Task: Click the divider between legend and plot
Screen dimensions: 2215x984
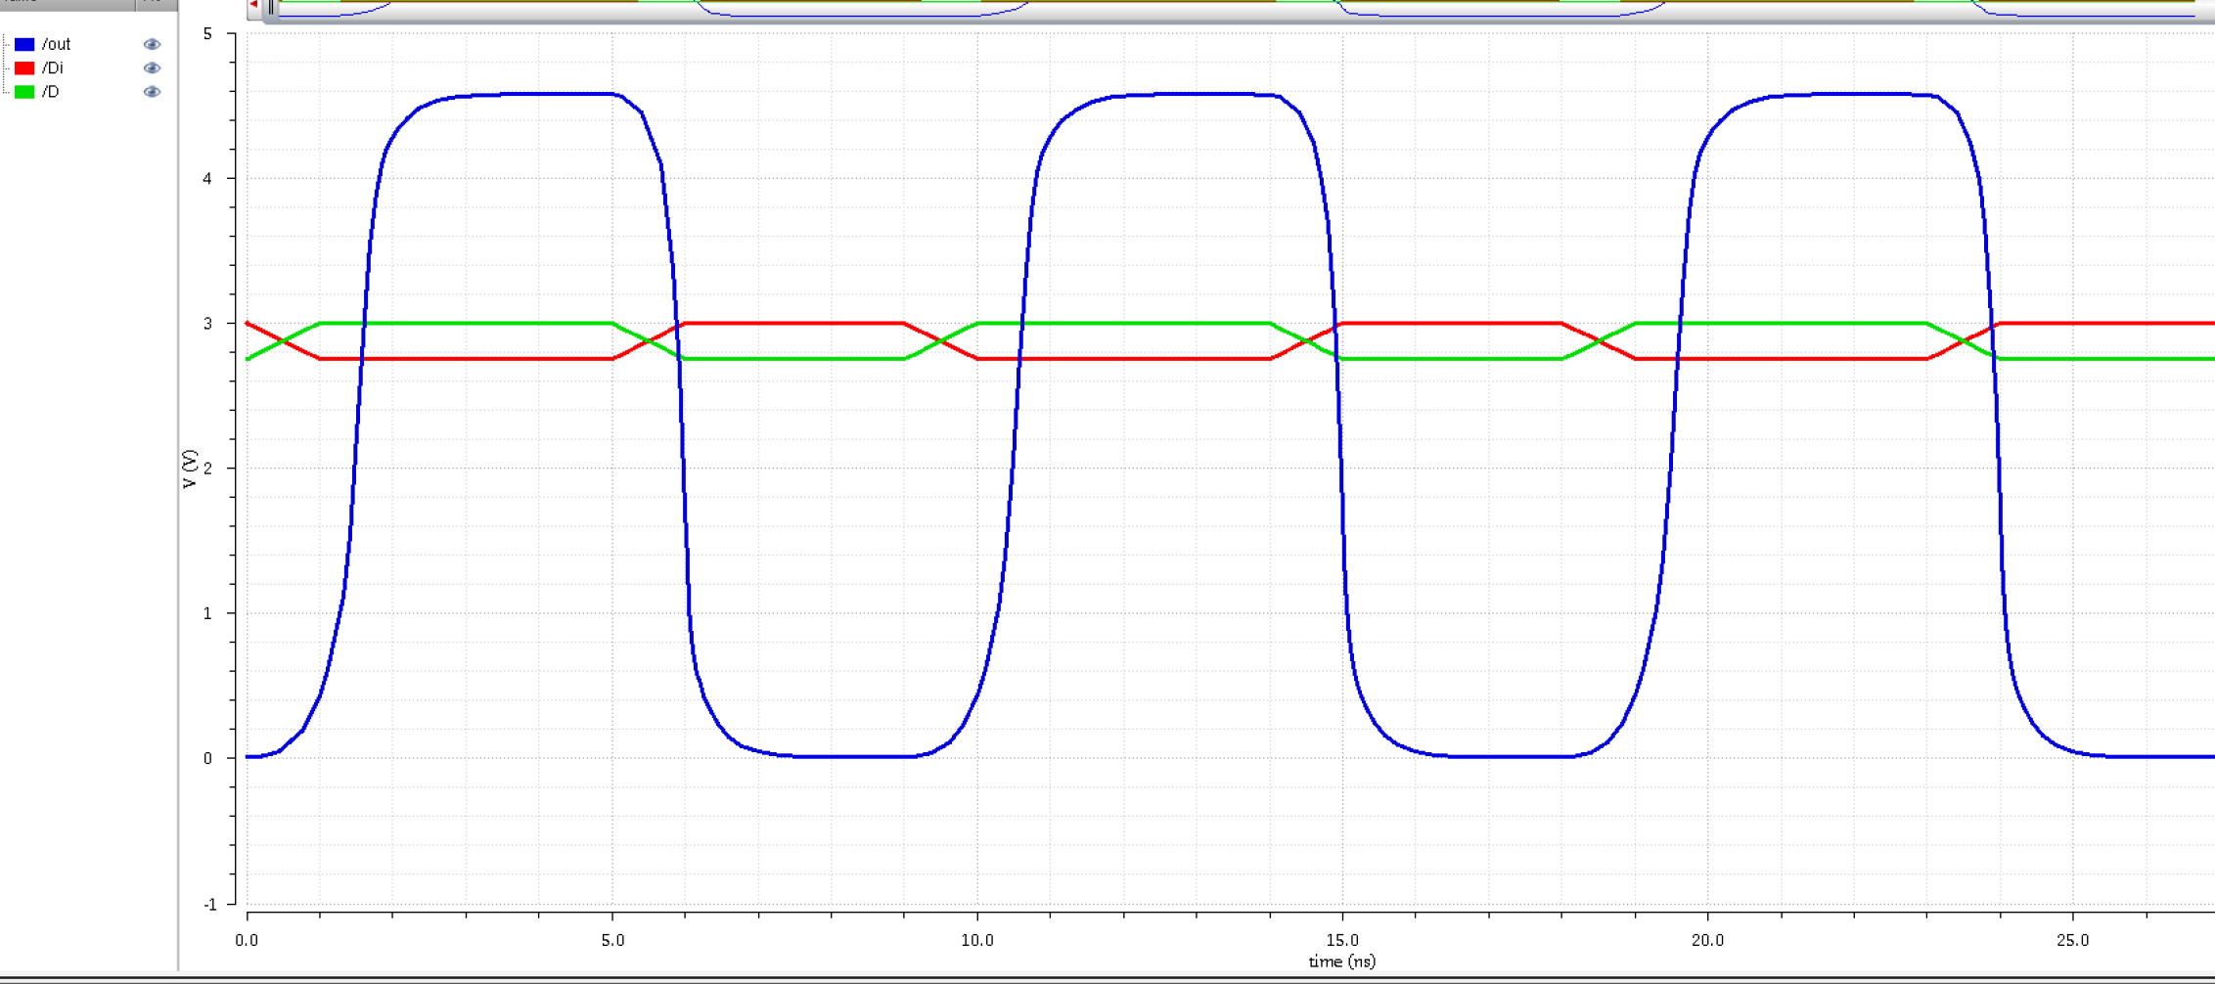Action: (178, 489)
